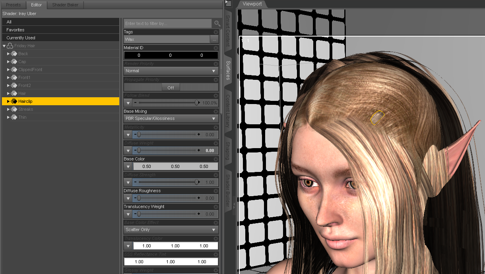Toggle the Propagate Priority Off button
Image resolution: width=485 pixels, height=274 pixels.
click(171, 87)
